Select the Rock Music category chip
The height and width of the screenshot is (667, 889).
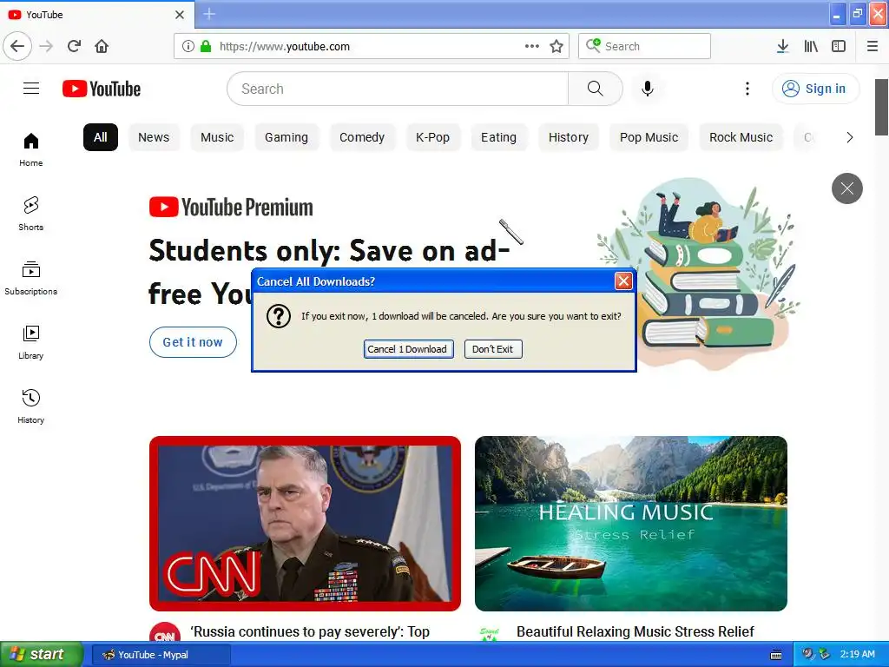click(741, 137)
